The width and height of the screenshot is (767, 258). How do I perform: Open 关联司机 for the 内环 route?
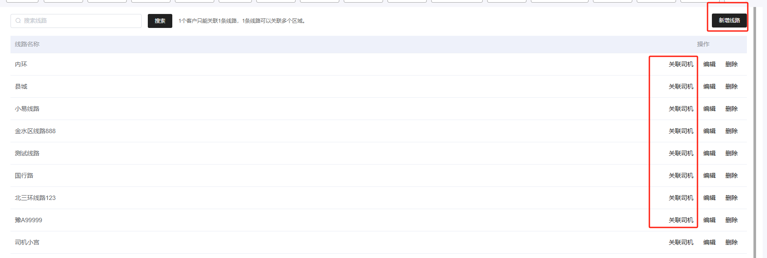click(680, 64)
